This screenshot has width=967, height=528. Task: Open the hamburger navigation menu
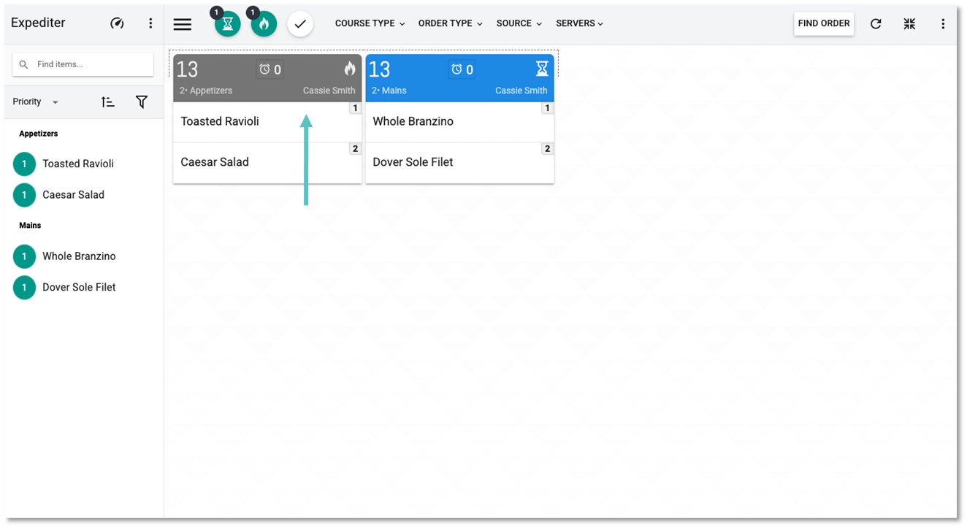click(x=183, y=24)
